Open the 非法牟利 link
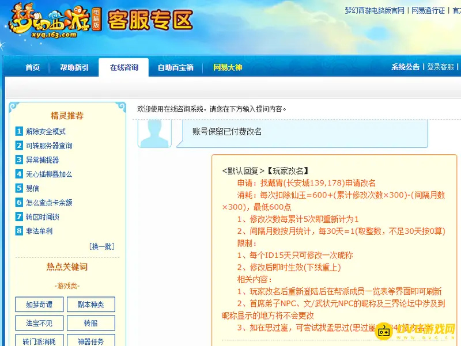Screen dimensions: 461x346 39,231
